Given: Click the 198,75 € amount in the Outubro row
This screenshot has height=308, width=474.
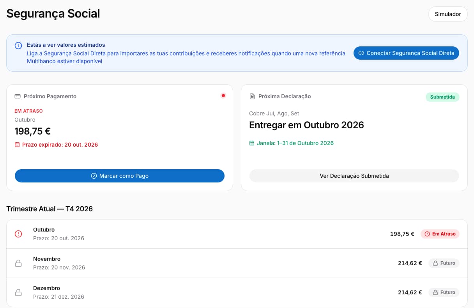Looking at the screenshot, I should [x=402, y=234].
